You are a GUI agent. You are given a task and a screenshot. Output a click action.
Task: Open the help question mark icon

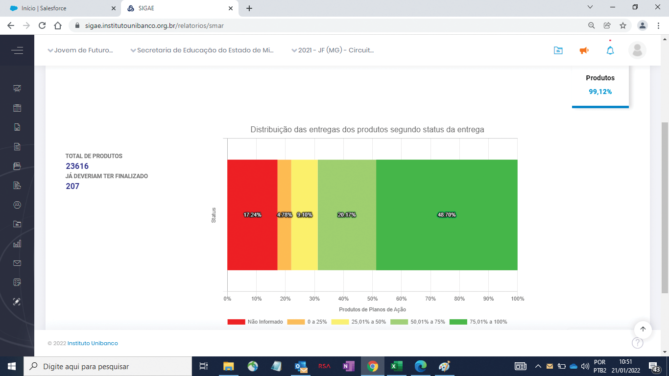[x=637, y=343]
